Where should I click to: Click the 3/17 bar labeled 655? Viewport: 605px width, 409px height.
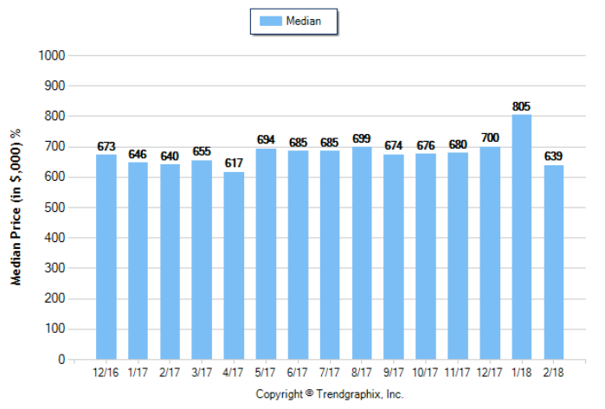point(202,259)
